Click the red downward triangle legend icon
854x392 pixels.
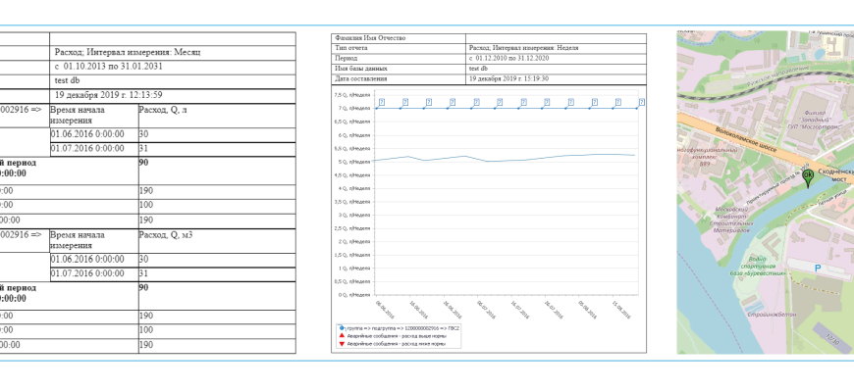341,343
